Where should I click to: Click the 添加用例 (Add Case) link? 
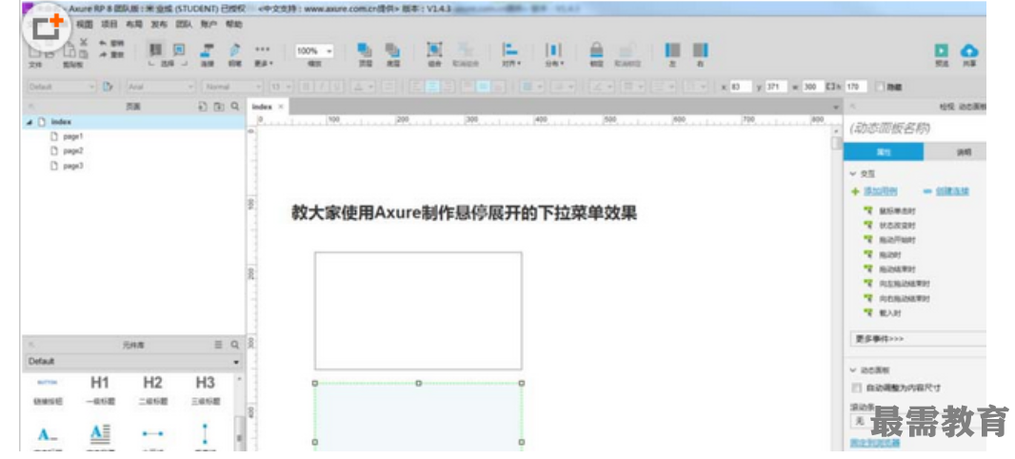tap(880, 191)
